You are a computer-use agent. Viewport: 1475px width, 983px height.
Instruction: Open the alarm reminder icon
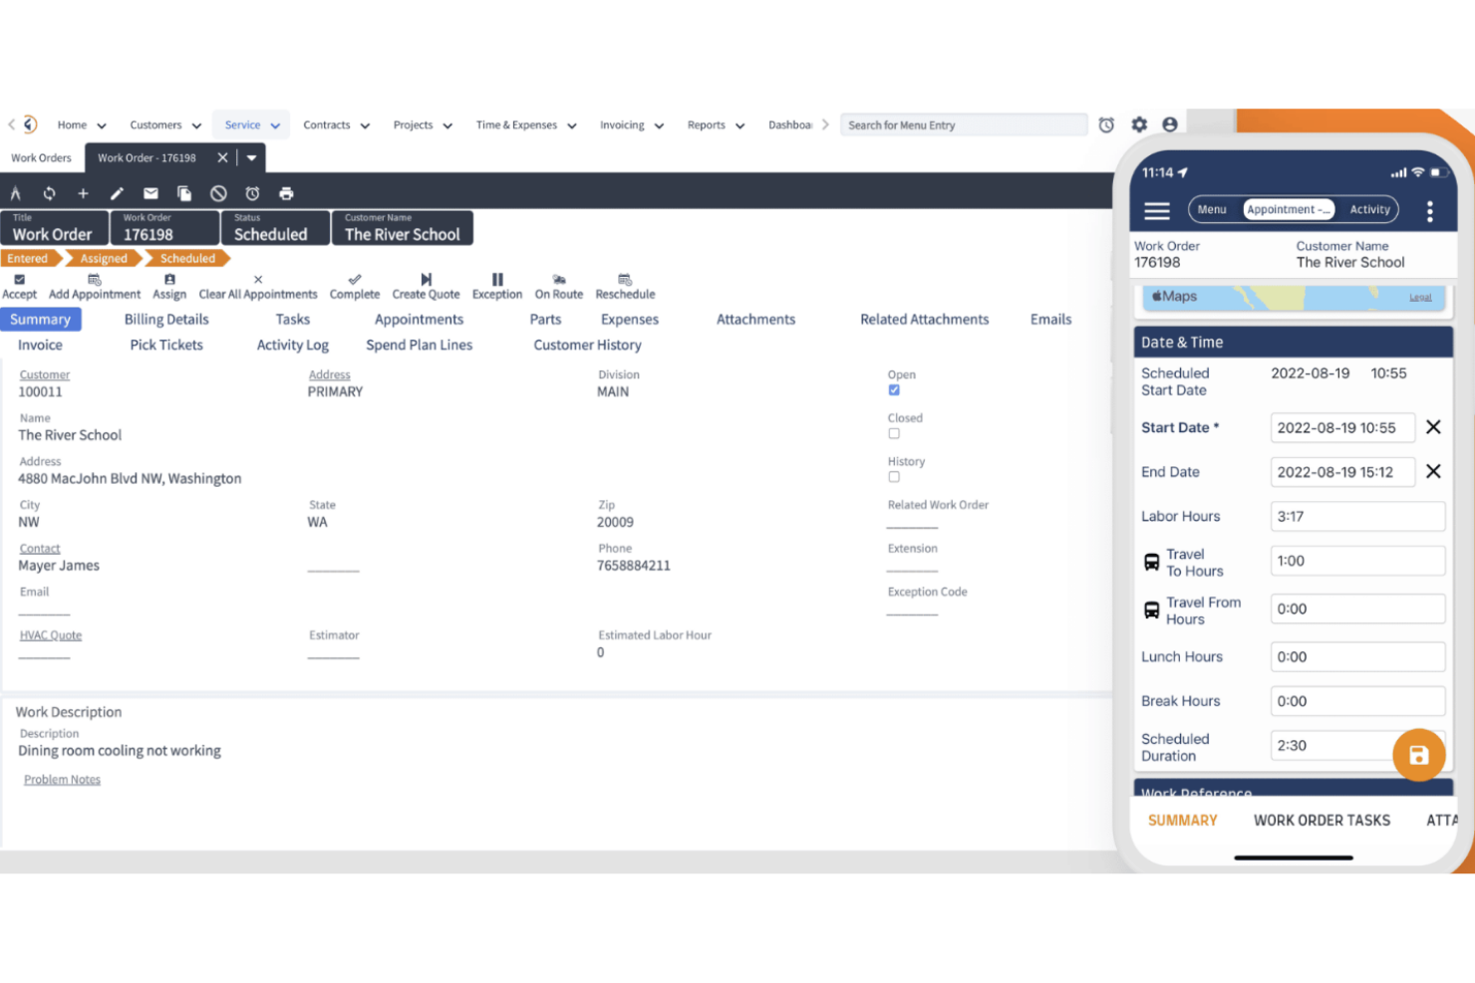coord(252,192)
